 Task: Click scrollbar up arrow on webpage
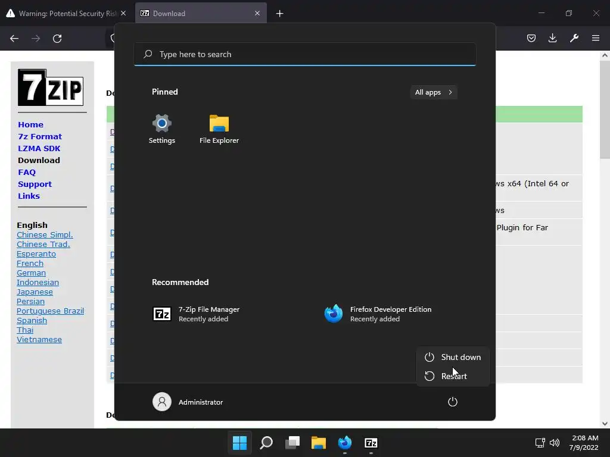[605, 55]
